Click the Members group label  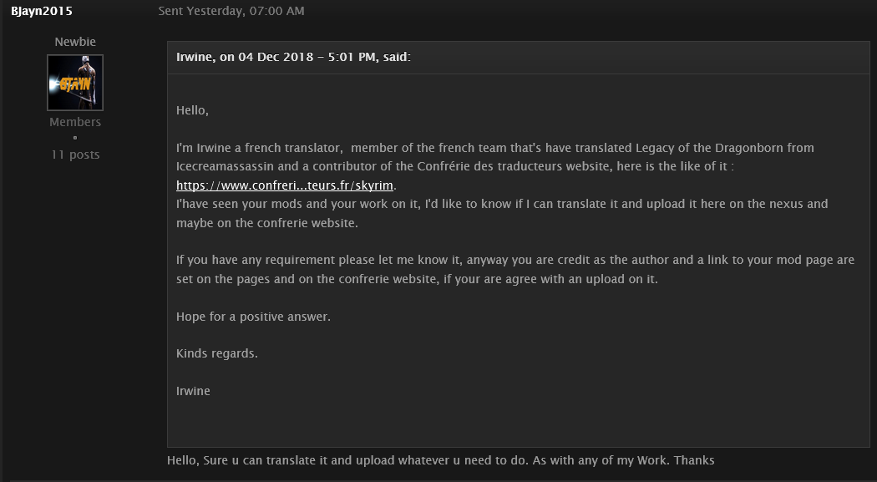[75, 122]
